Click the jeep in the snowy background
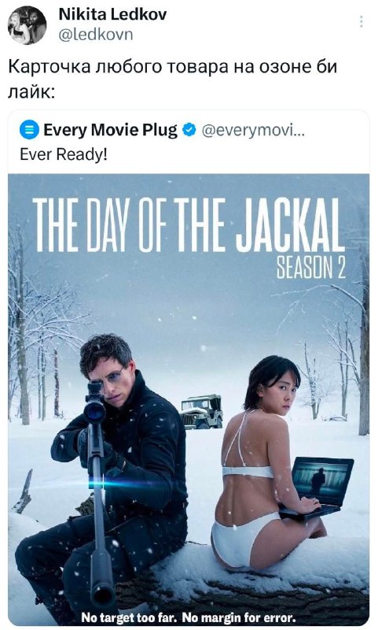This screenshot has height=630, width=378. click(x=201, y=412)
